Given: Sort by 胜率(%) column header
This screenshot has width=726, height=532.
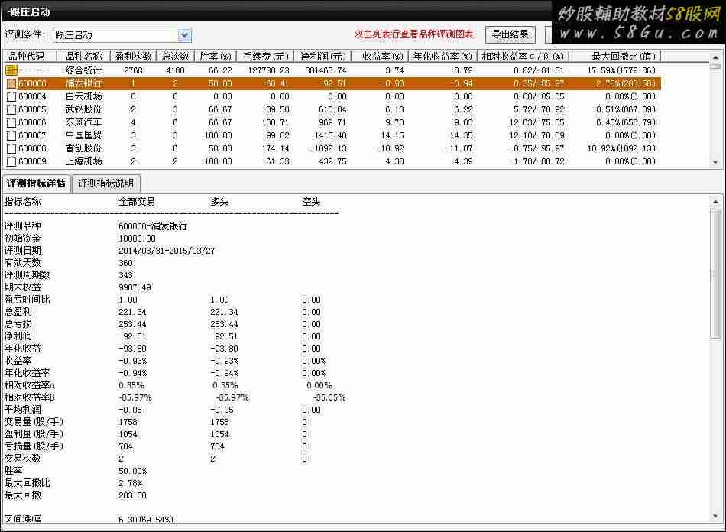Looking at the screenshot, I should tap(216, 56).
